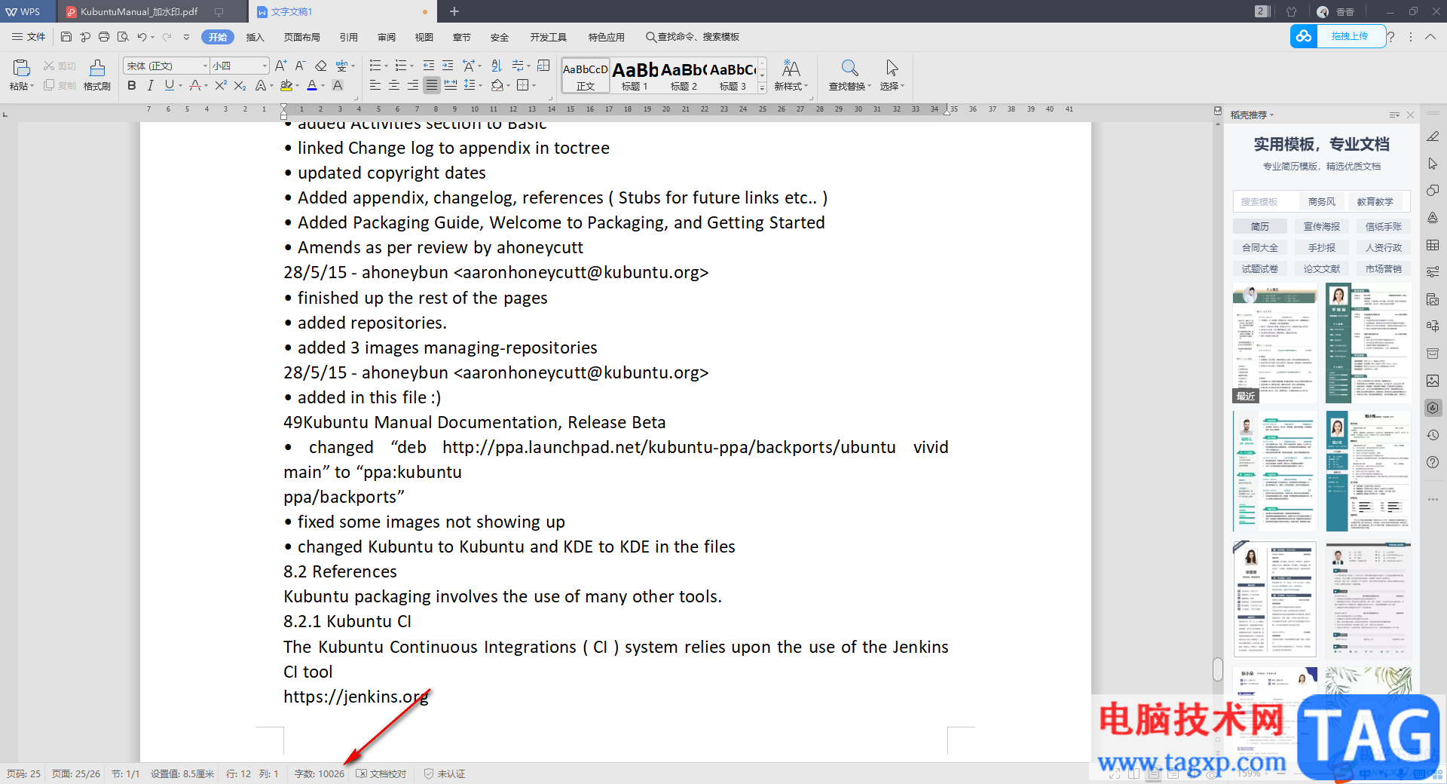The image size is (1447, 784).
Task: Switch to the 页面布局 tab
Action: click(302, 37)
